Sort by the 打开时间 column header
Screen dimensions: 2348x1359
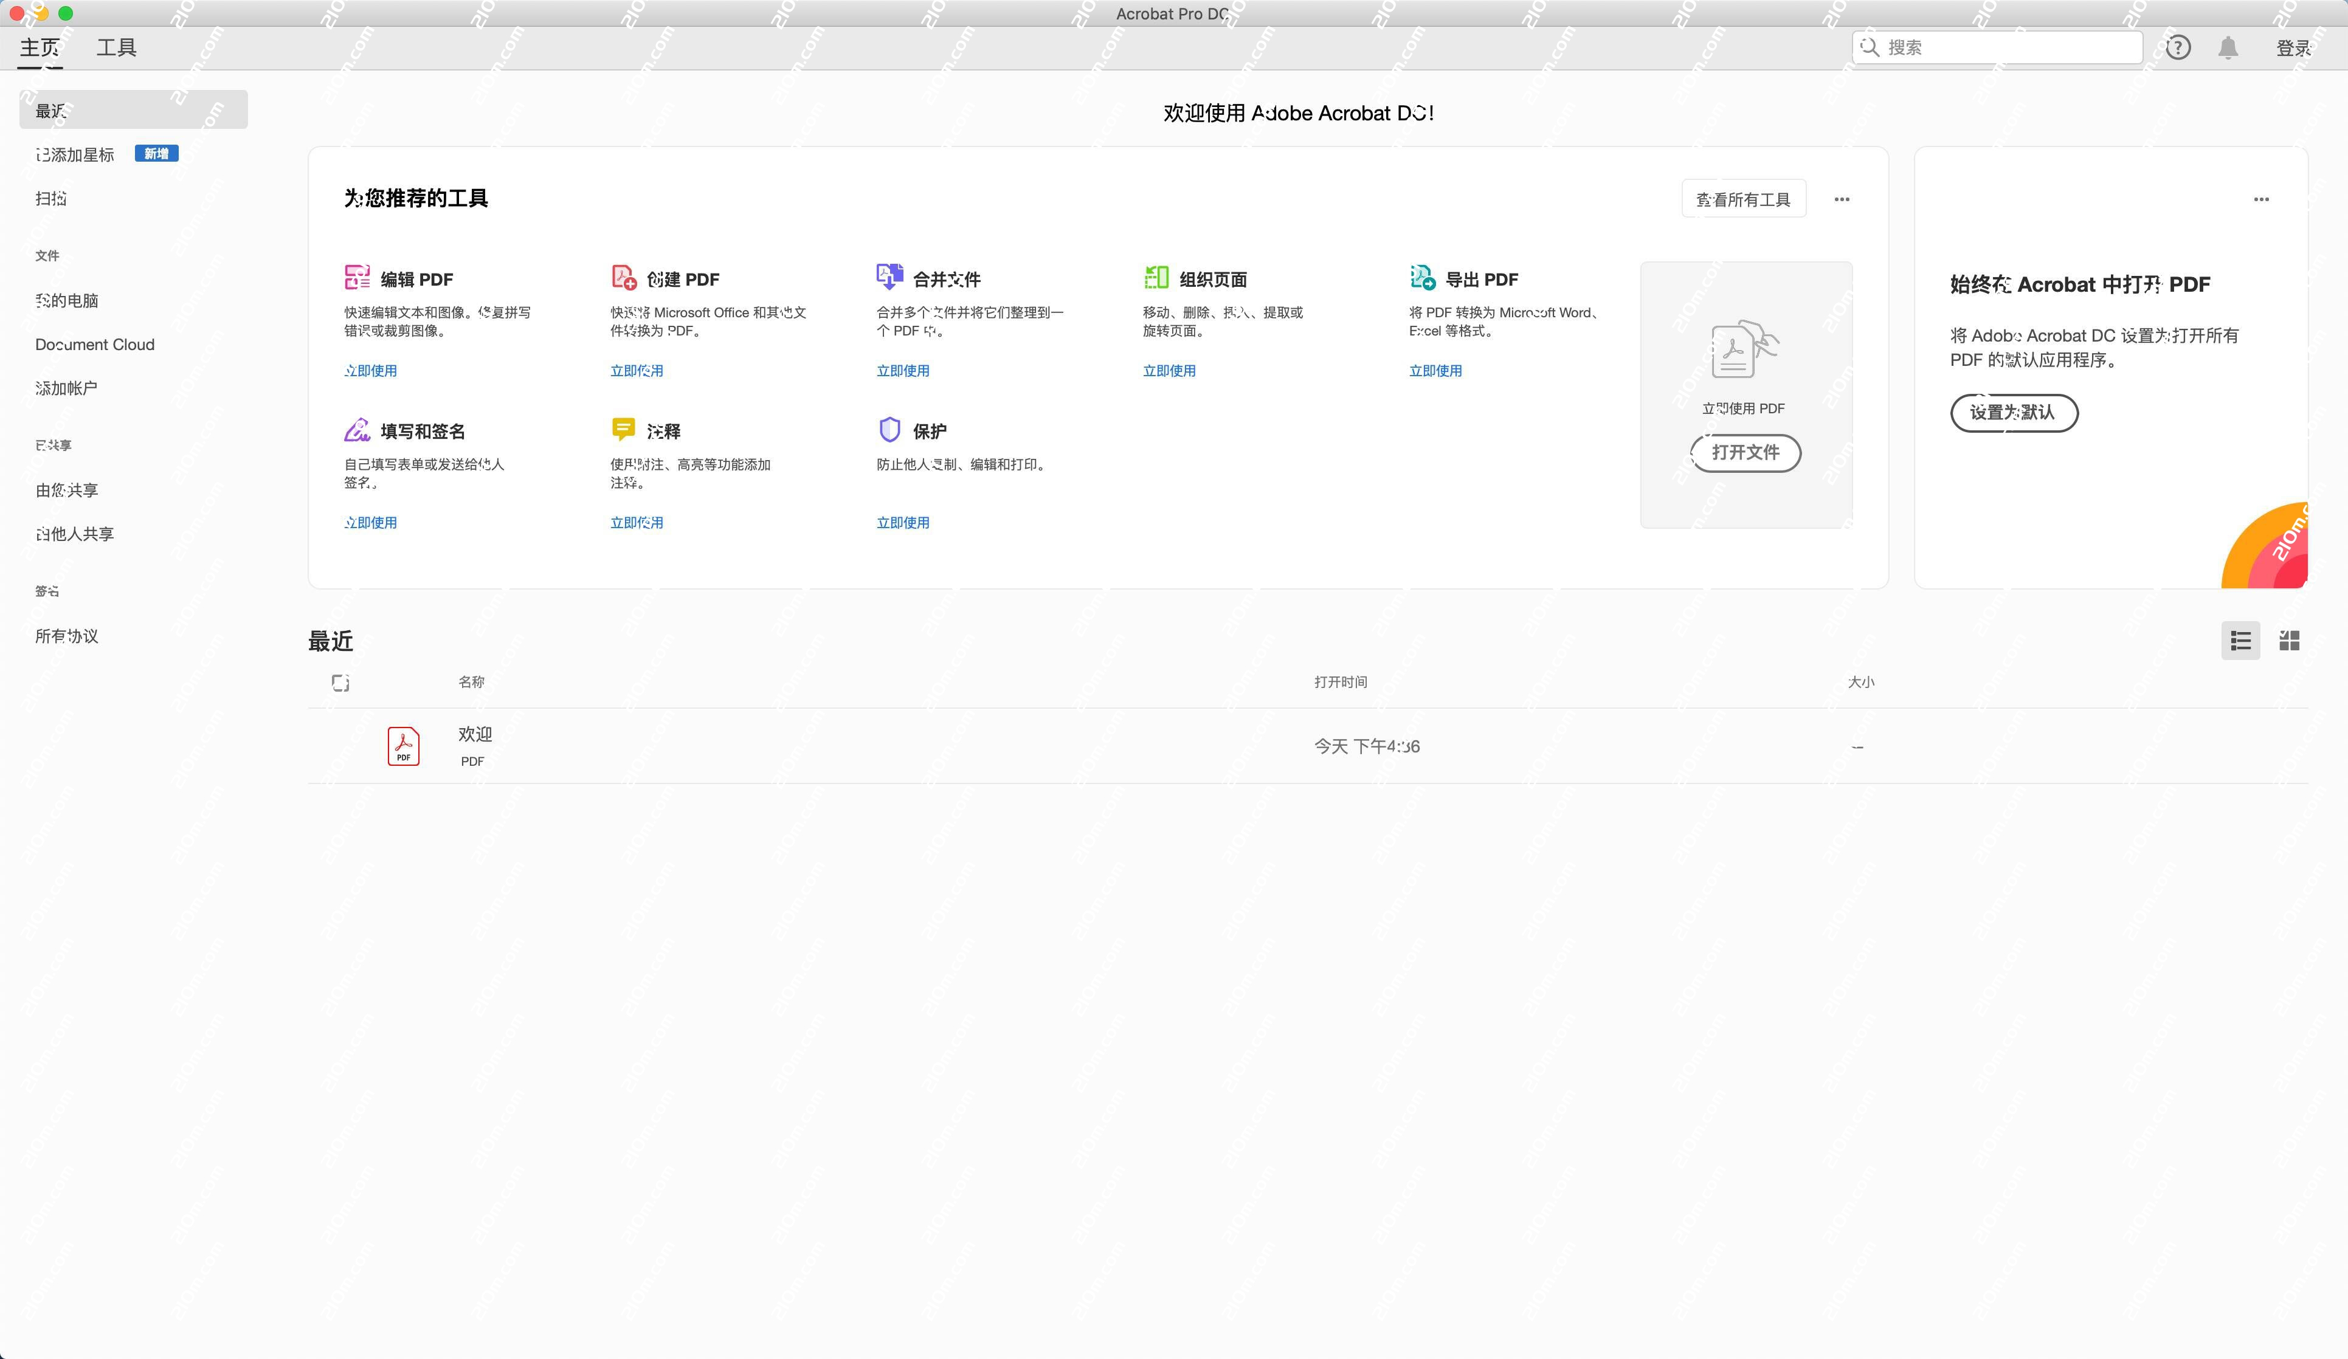(1341, 682)
